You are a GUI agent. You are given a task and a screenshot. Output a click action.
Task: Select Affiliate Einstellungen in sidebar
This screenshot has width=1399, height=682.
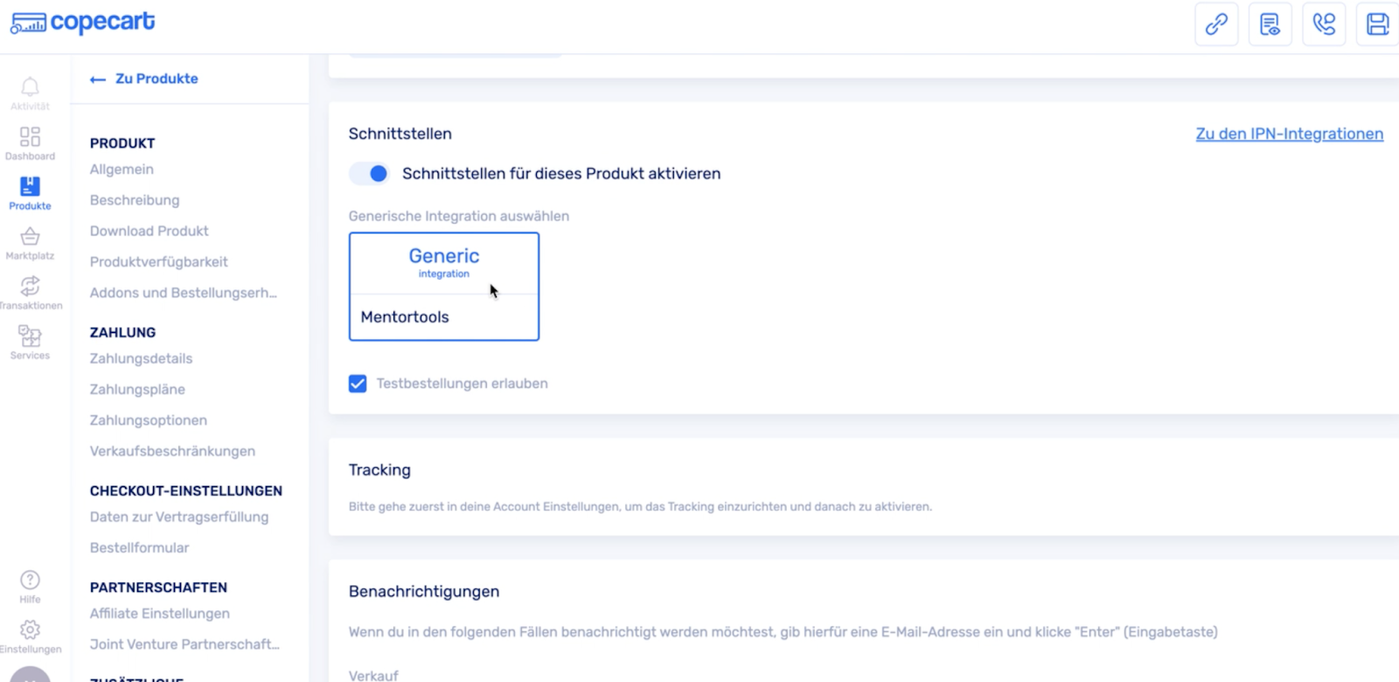[x=160, y=614]
